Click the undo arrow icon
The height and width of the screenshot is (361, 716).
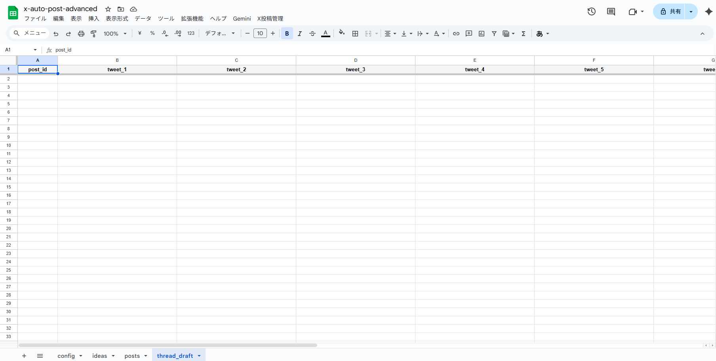point(56,34)
